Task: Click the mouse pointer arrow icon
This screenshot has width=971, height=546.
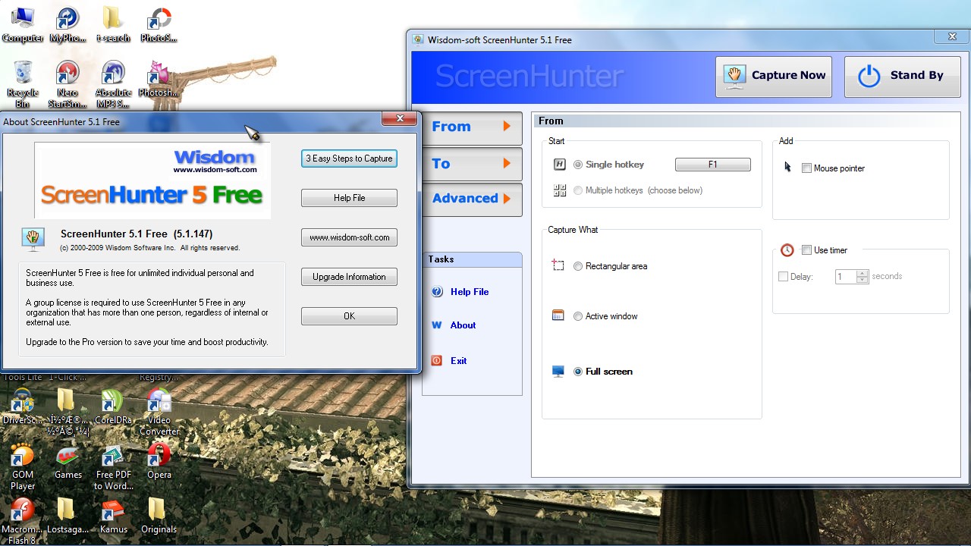Action: (788, 168)
